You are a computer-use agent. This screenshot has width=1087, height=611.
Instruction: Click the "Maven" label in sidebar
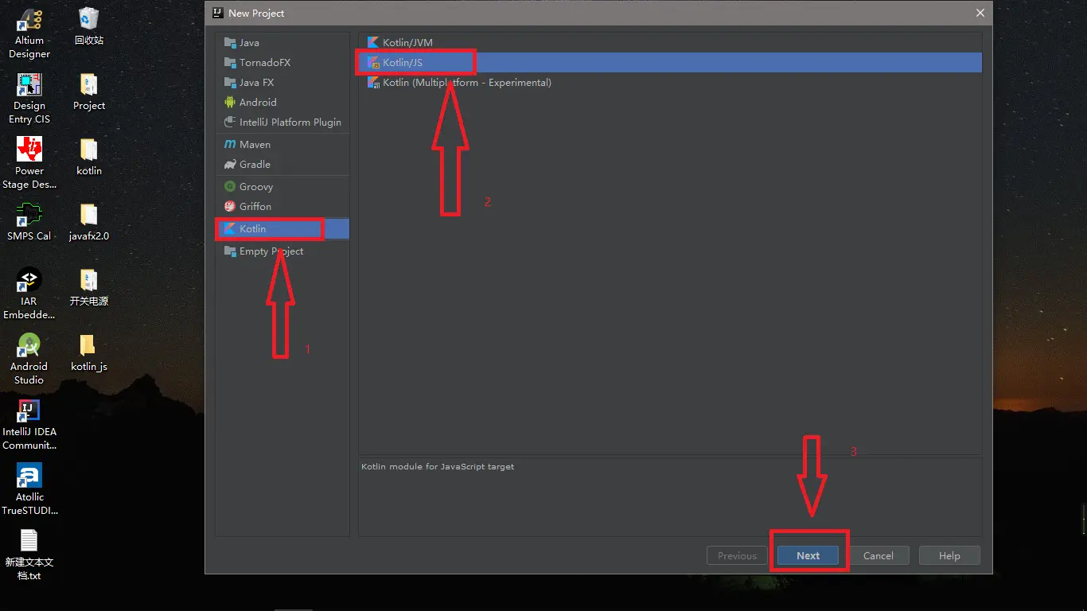[x=255, y=145]
